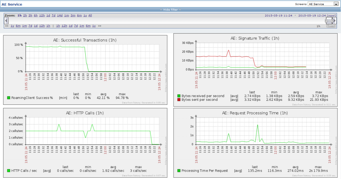The width and height of the screenshot is (341, 179).
Task: Choose 7d in the Zoom row
Action: (x=54, y=15)
